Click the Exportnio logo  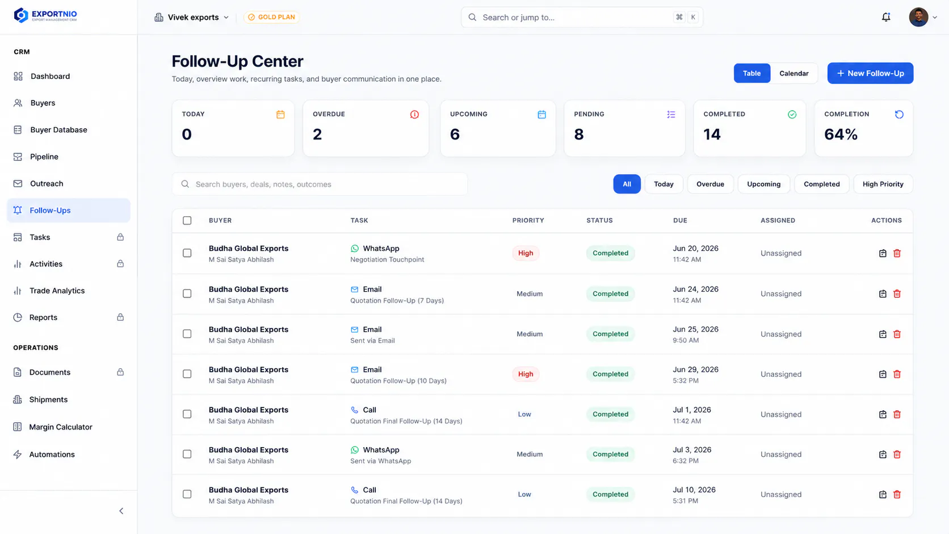click(45, 15)
